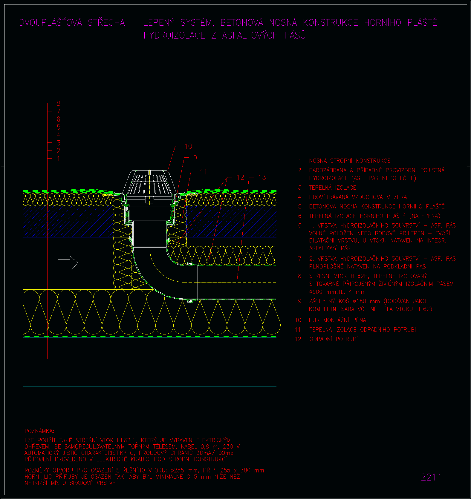Click the title line starting "DVOUPLÁŠŤOVÁ STŘECHA – LEPENÝ SYSTÉM"
The width and height of the screenshot is (471, 499).
(228, 22)
